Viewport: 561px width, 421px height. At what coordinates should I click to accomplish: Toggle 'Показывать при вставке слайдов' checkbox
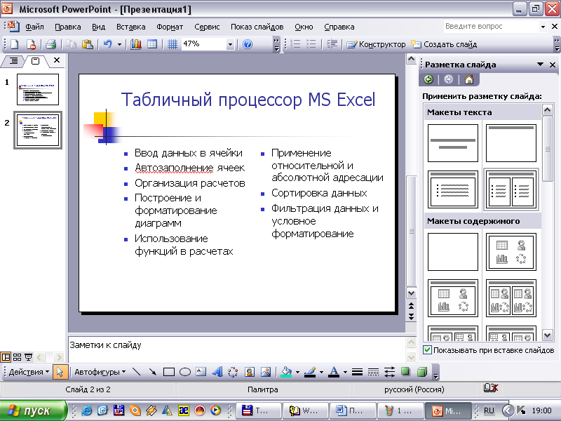pos(427,349)
